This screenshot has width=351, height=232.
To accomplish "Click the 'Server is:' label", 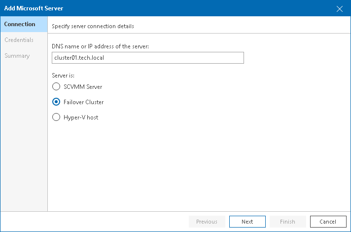I will click(x=64, y=76).
